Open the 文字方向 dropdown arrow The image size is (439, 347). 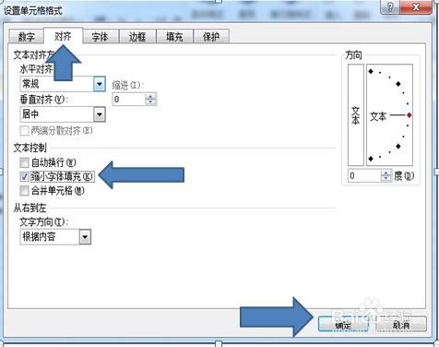click(x=85, y=237)
